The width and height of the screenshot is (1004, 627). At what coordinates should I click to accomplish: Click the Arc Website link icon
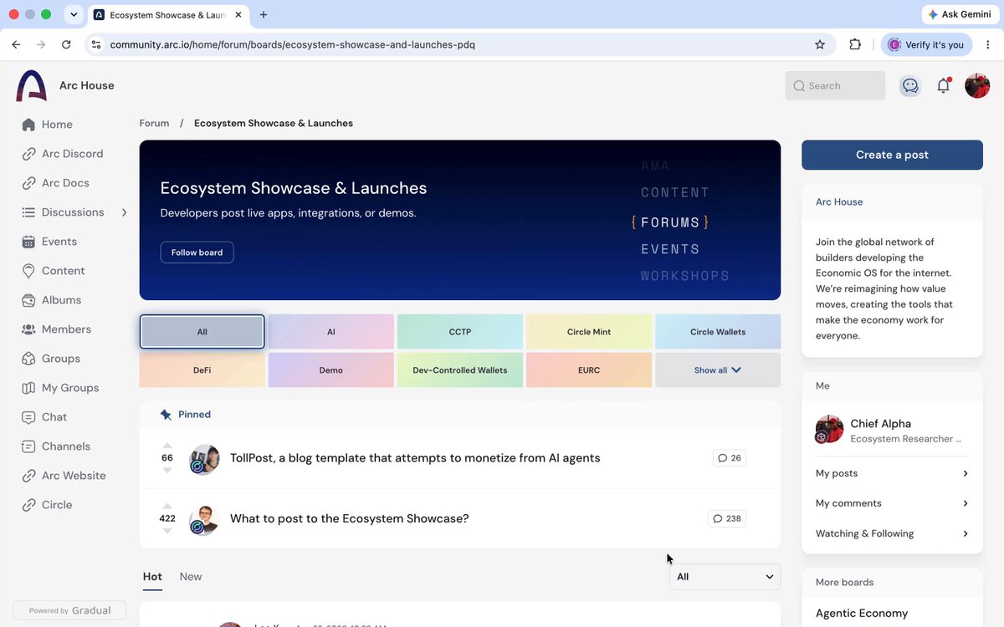[28, 476]
